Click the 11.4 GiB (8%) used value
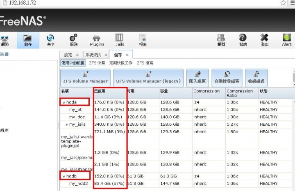Viewport: 295px width, 191px height. click(x=108, y=117)
